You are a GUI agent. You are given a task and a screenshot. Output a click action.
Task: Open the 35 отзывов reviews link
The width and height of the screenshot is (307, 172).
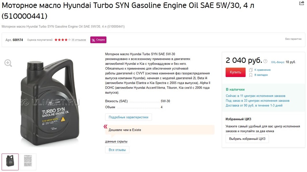click(79, 40)
